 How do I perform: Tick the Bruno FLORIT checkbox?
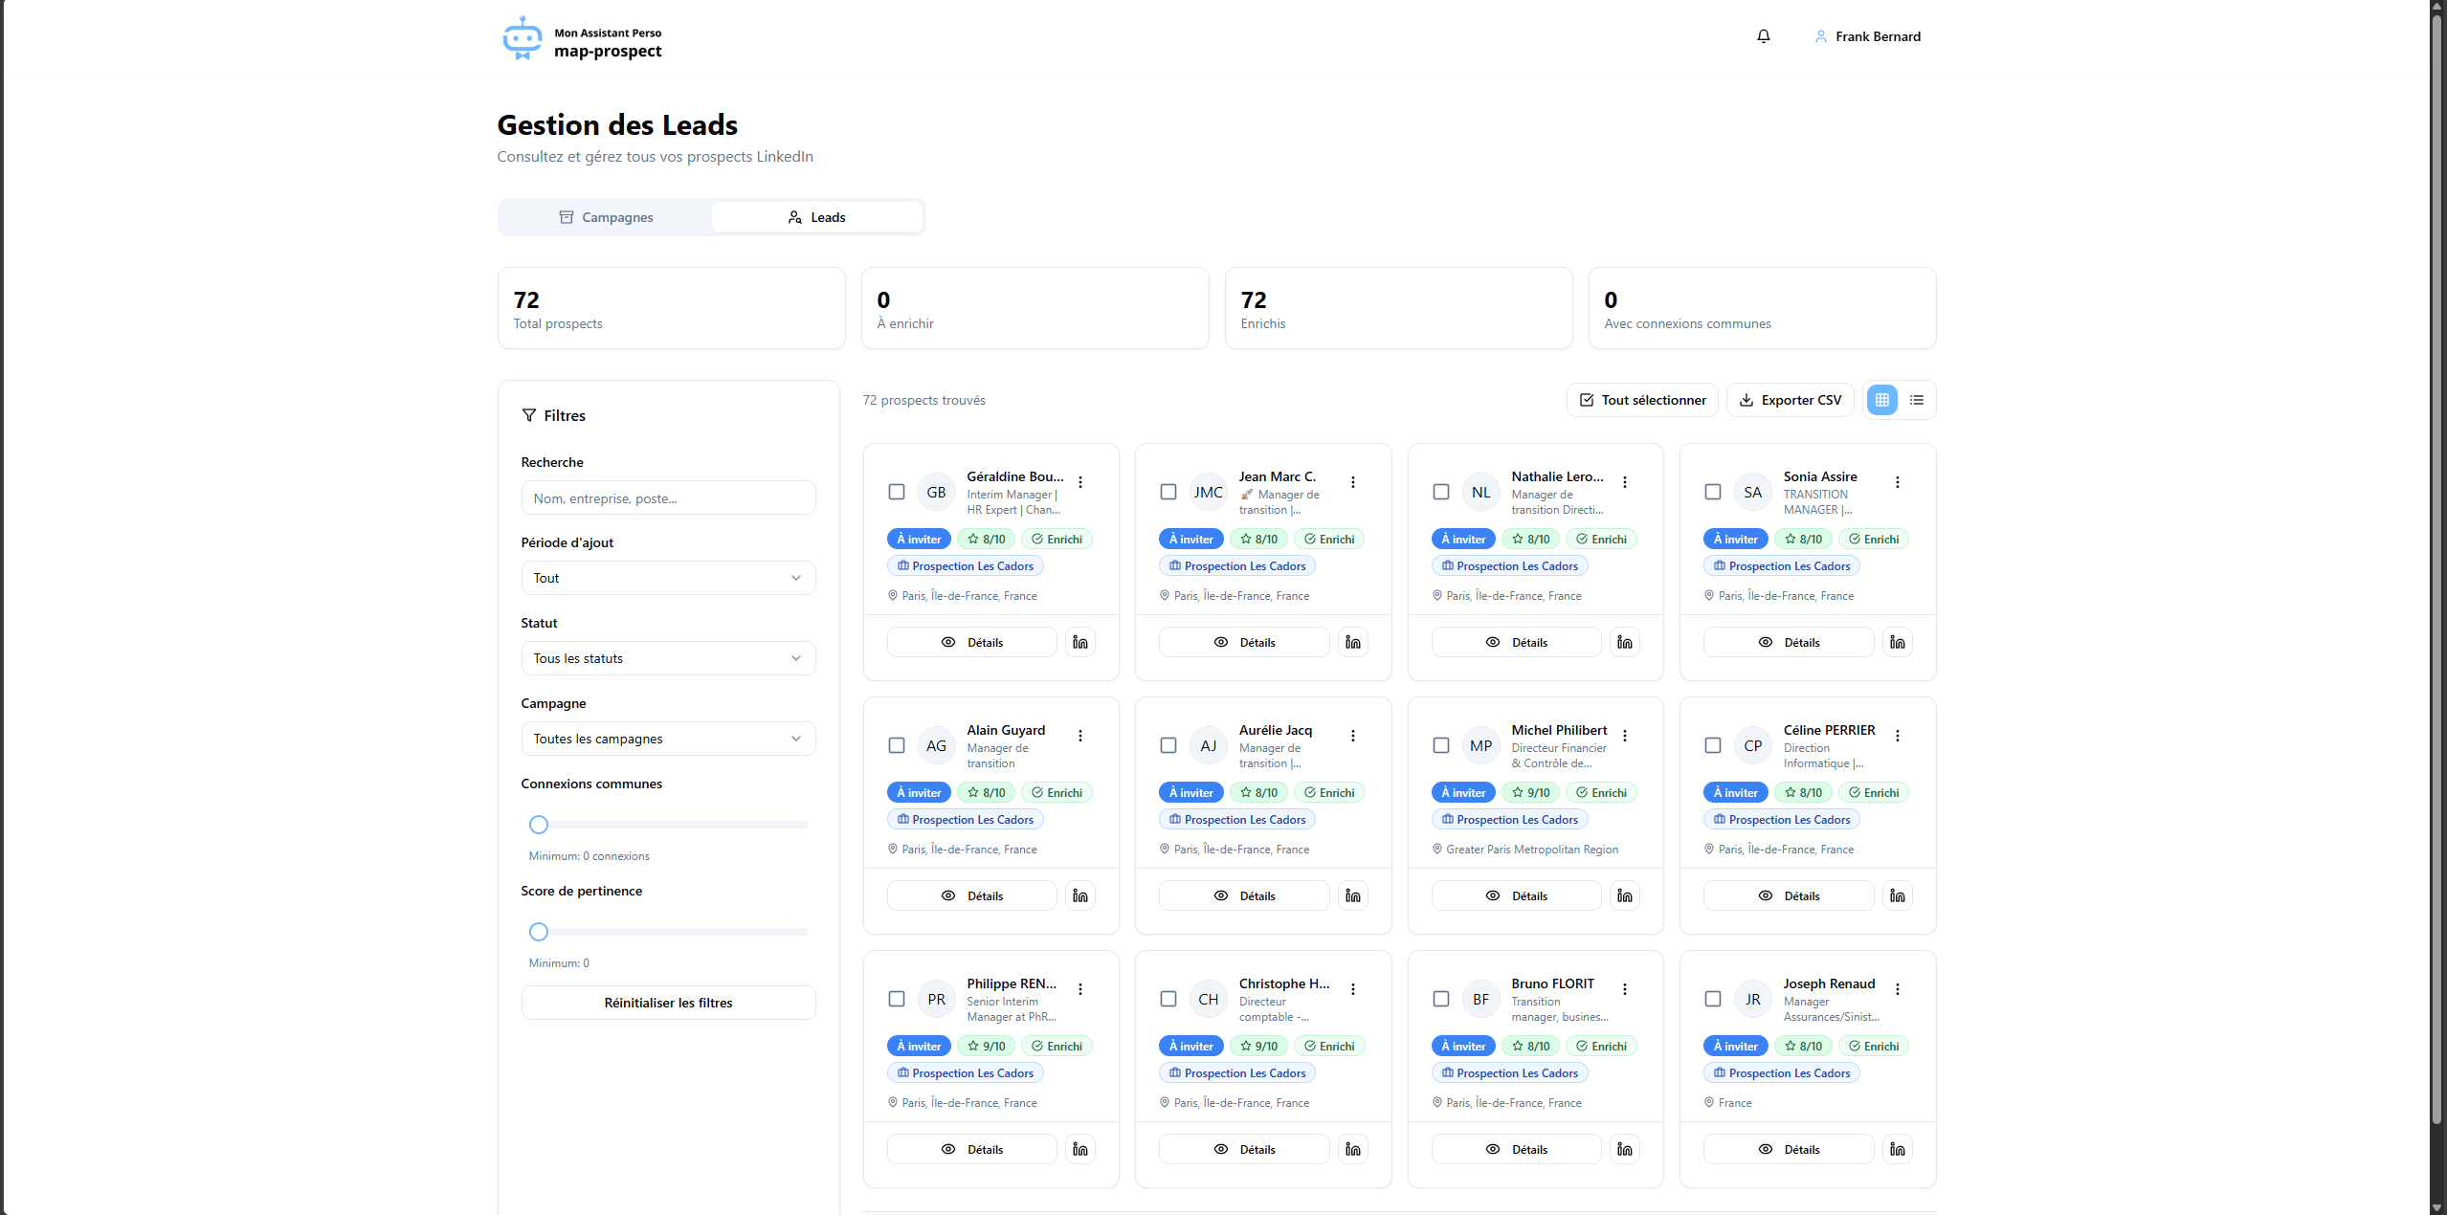[1440, 999]
